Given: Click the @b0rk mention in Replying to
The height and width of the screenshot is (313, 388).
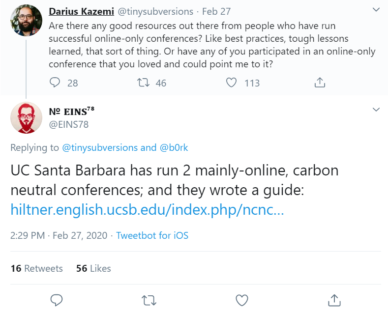Looking at the screenshot, I should click(174, 147).
